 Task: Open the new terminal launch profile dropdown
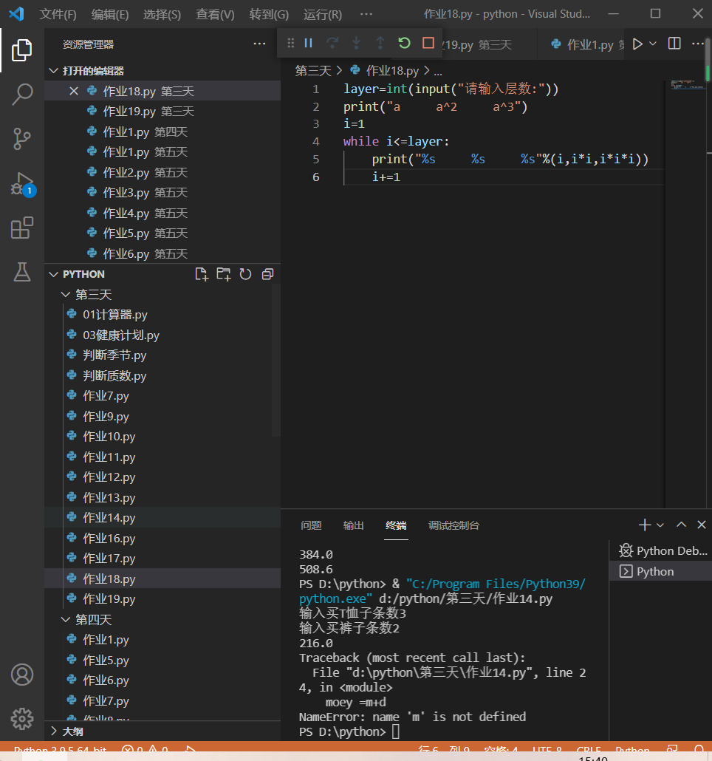pyautogui.click(x=660, y=525)
